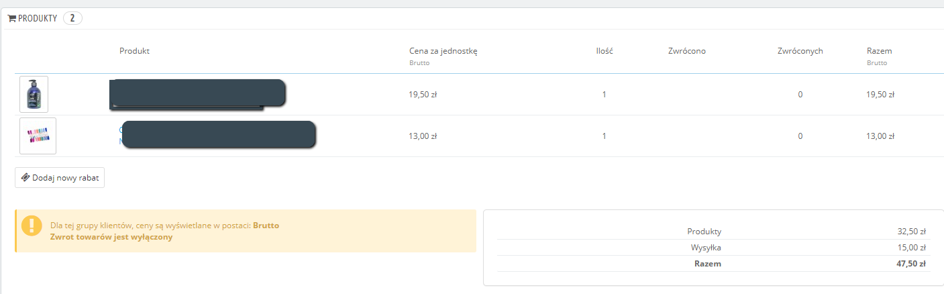The height and width of the screenshot is (294, 944).
Task: Open the first product's redacted name link
Action: pos(197,93)
